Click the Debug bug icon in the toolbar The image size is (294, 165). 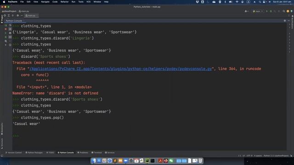click(271, 11)
